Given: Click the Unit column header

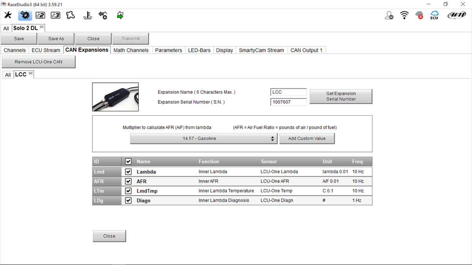Looking at the screenshot, I should point(327,161).
